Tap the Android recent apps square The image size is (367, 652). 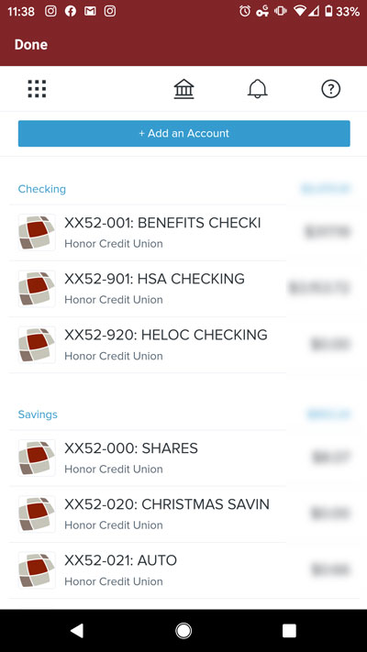[289, 630]
